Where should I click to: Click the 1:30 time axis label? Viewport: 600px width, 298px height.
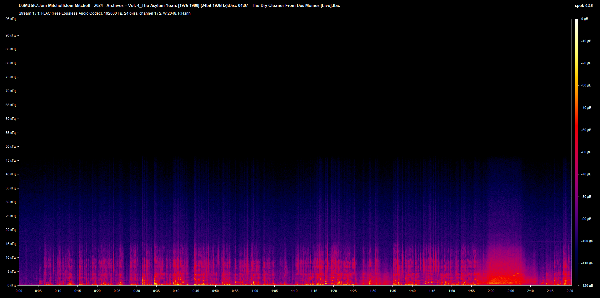tap(373, 291)
